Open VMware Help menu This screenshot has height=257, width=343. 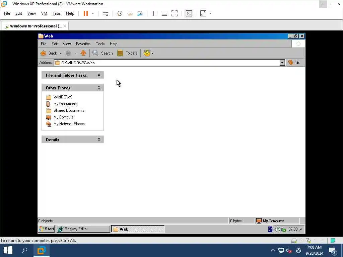[70, 13]
